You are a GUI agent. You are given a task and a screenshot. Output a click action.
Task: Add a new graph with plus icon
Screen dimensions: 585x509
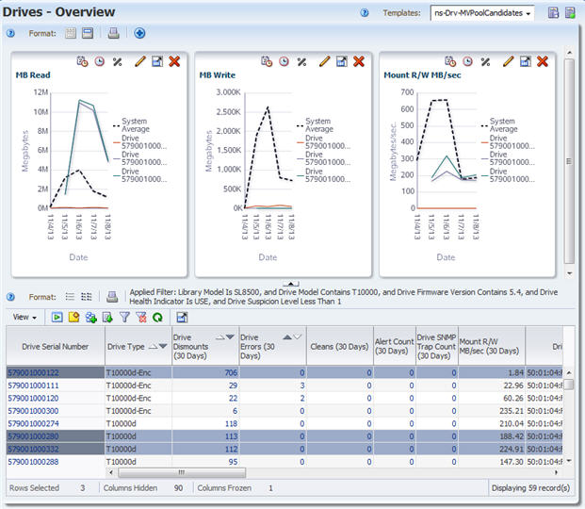pos(139,33)
